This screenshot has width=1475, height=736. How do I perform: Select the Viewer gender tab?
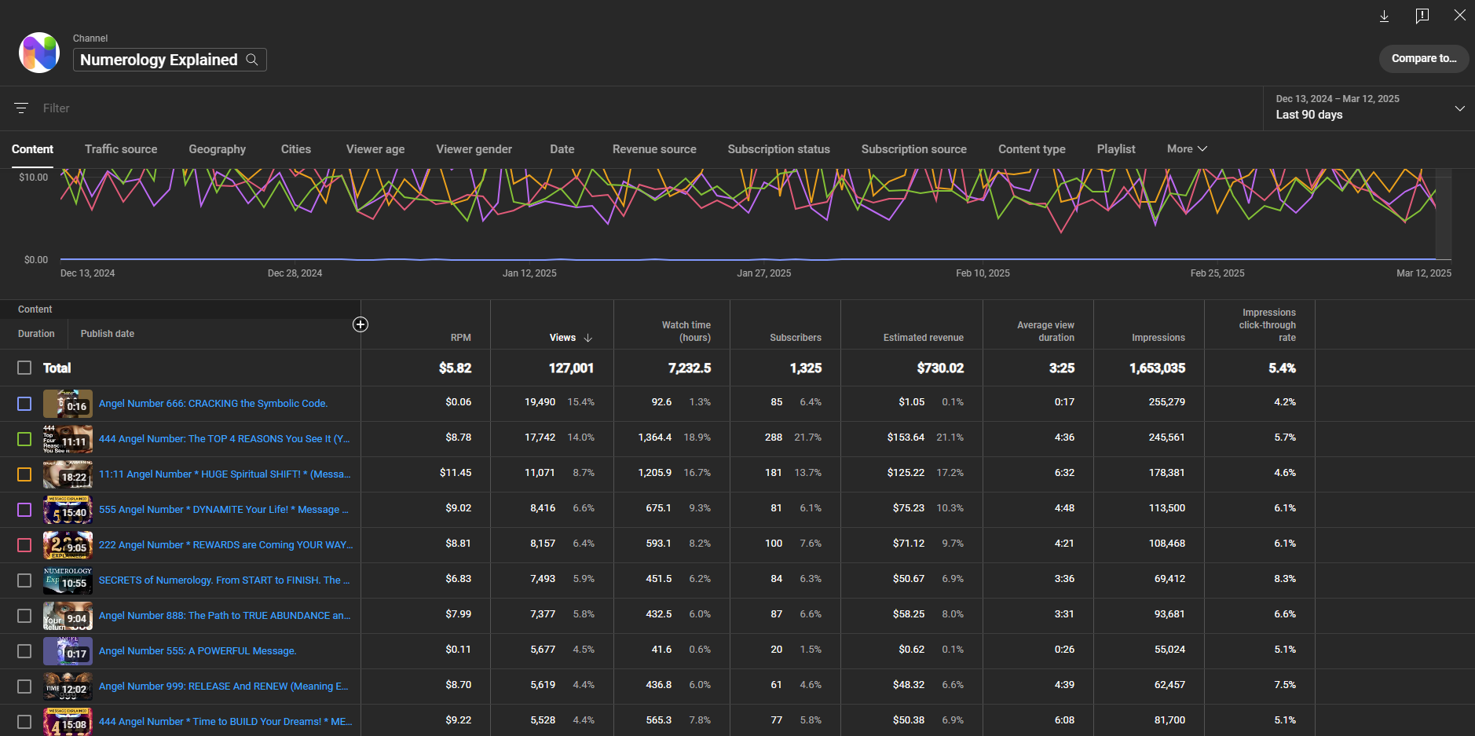tap(474, 149)
